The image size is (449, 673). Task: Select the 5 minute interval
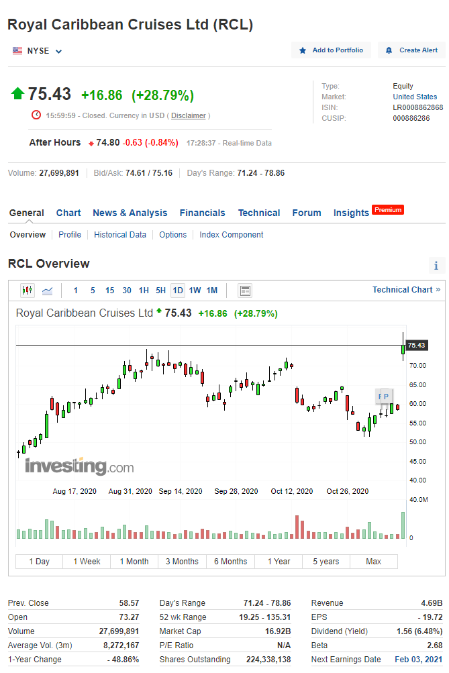[93, 291]
